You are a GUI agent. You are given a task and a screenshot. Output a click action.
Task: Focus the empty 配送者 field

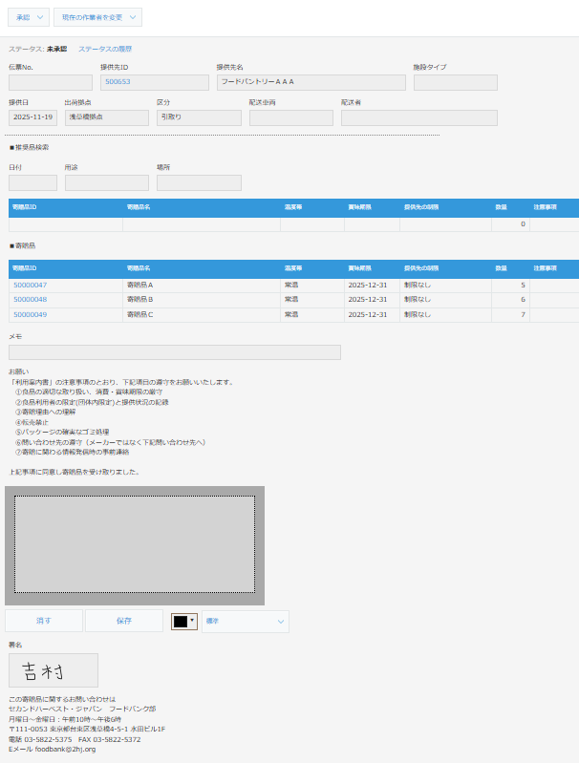pos(418,117)
